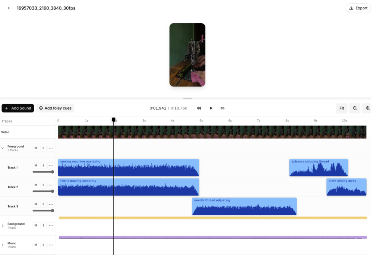Play the video timeline
This screenshot has width=371, height=255.
211,108
